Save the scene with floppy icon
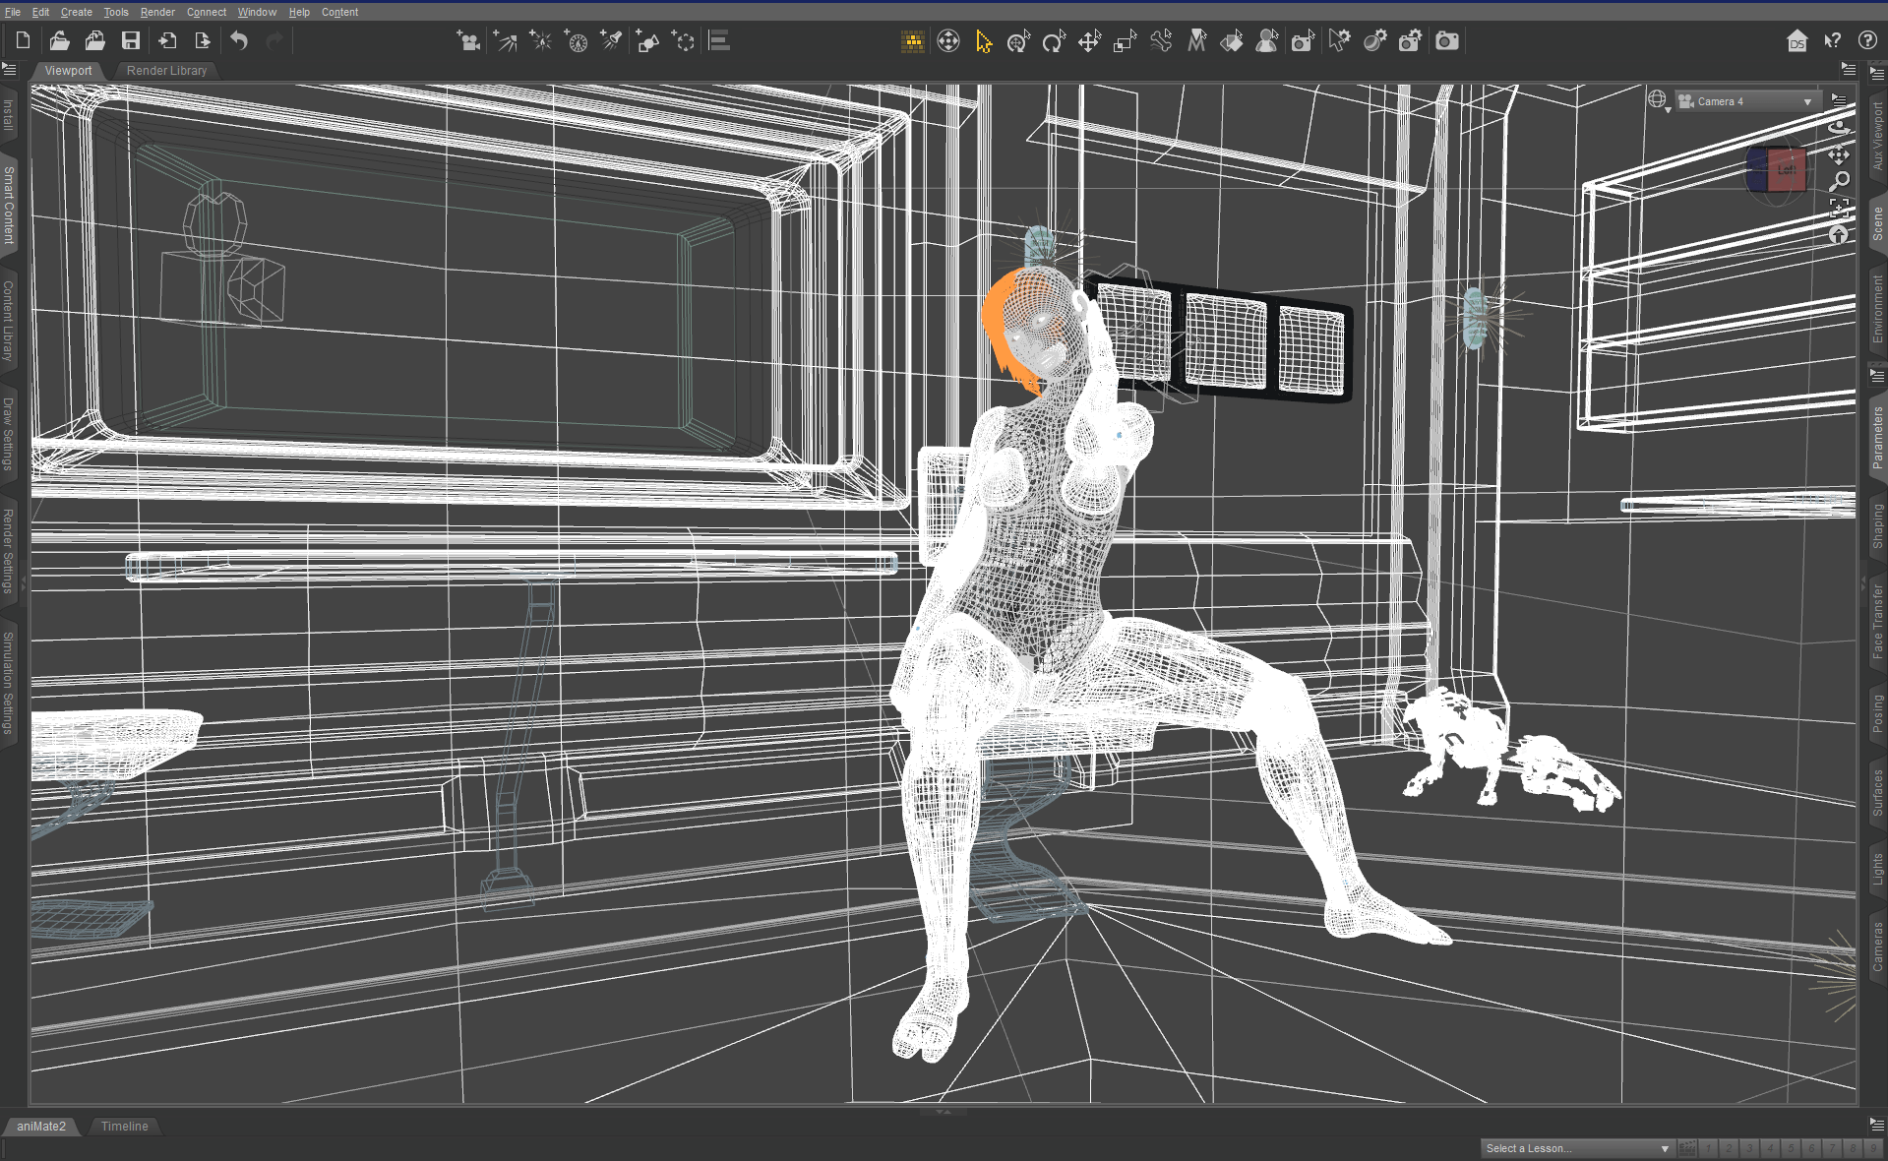The width and height of the screenshot is (1888, 1161). 131,41
